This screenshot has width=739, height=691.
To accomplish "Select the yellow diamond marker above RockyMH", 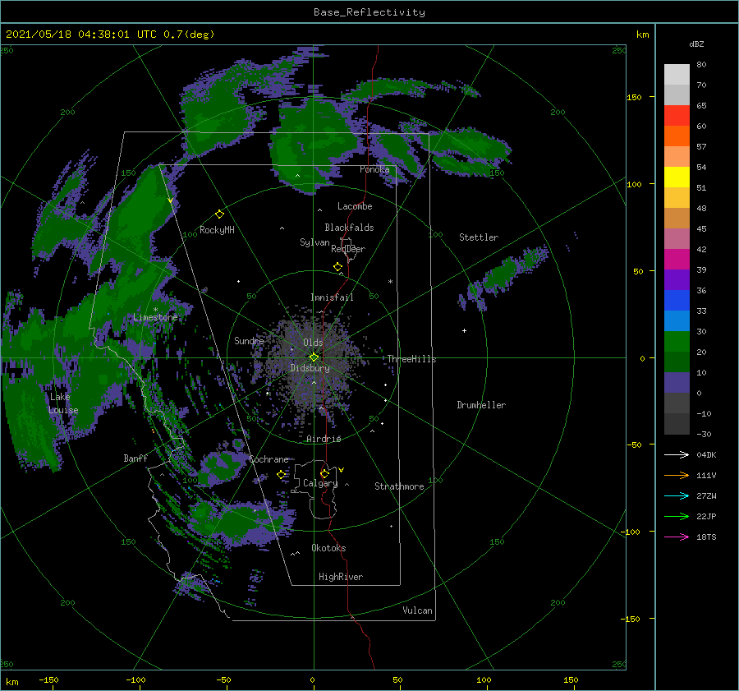I will coord(219,214).
